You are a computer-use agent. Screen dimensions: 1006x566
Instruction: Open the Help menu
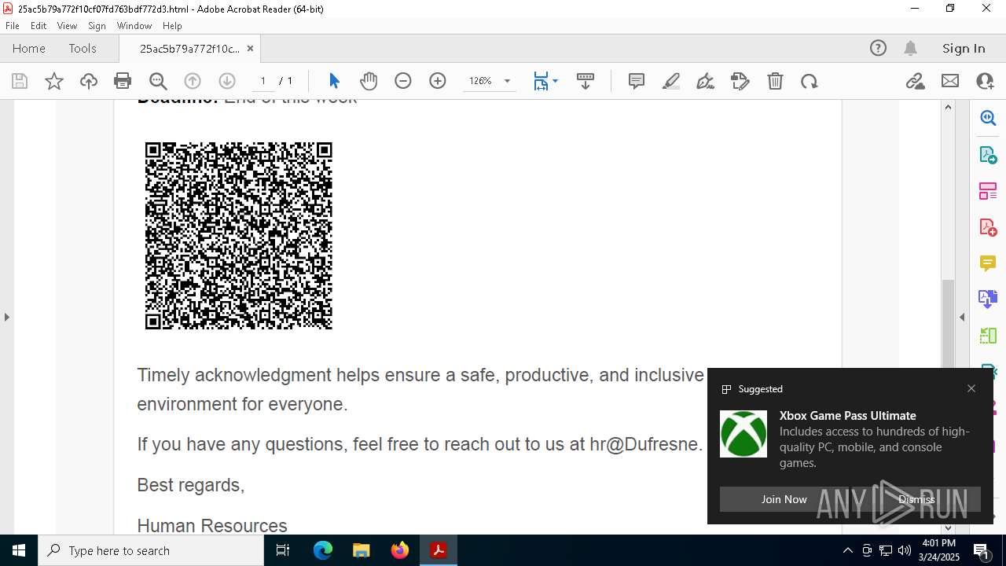(172, 26)
